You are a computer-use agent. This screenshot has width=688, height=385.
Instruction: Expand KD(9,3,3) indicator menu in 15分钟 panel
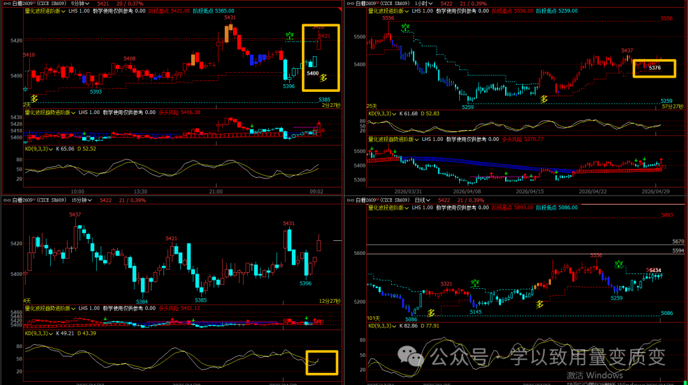tap(39, 333)
